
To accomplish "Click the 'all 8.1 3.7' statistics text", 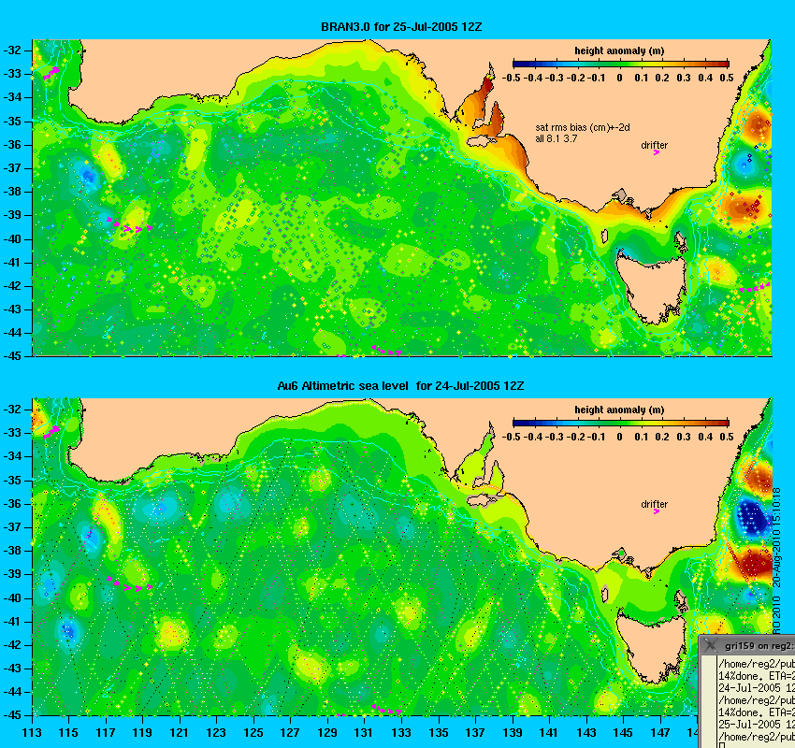I will coord(556,138).
